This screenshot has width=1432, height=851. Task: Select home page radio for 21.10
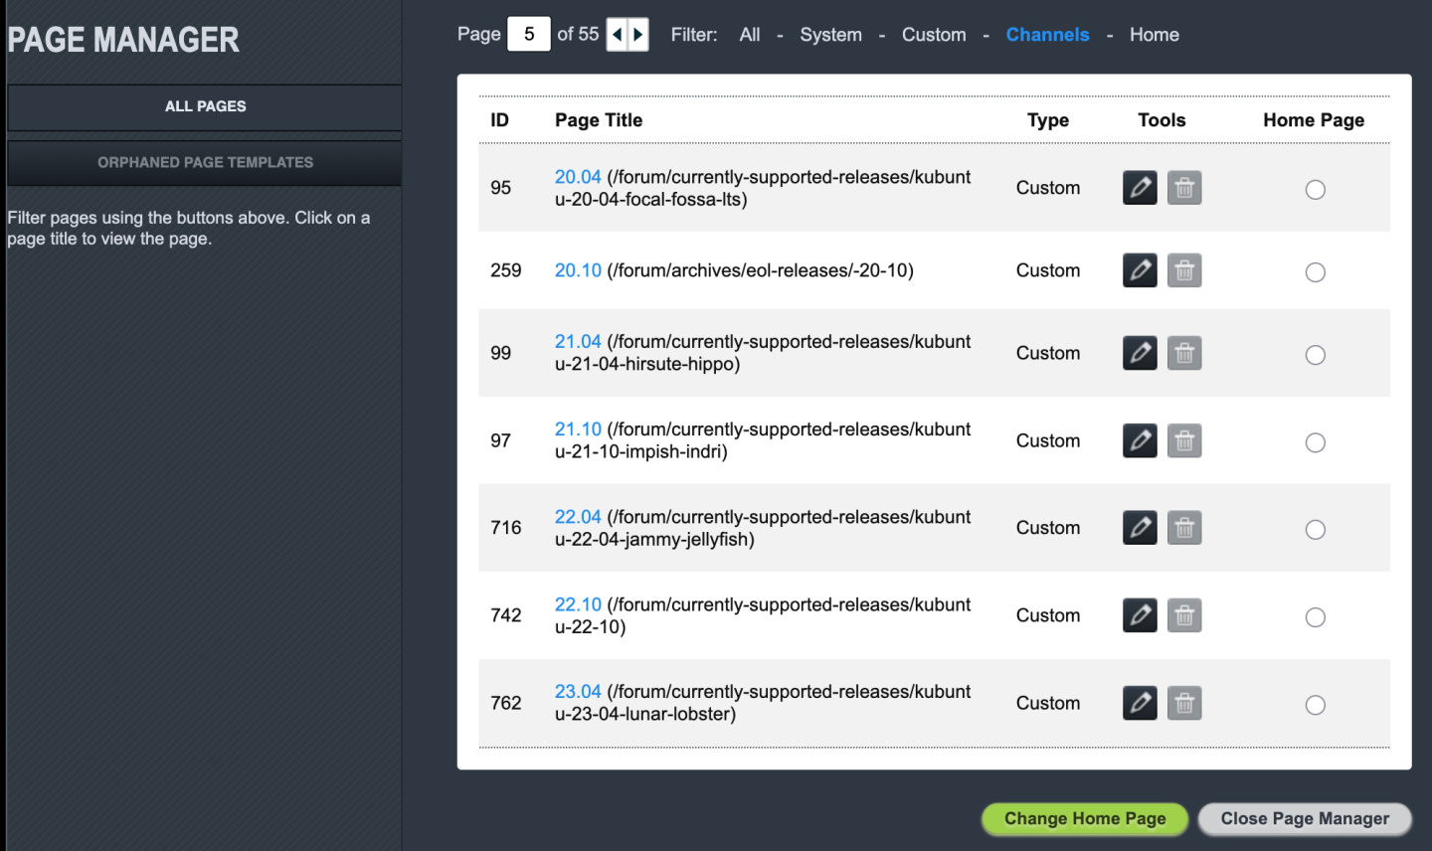[1315, 441]
